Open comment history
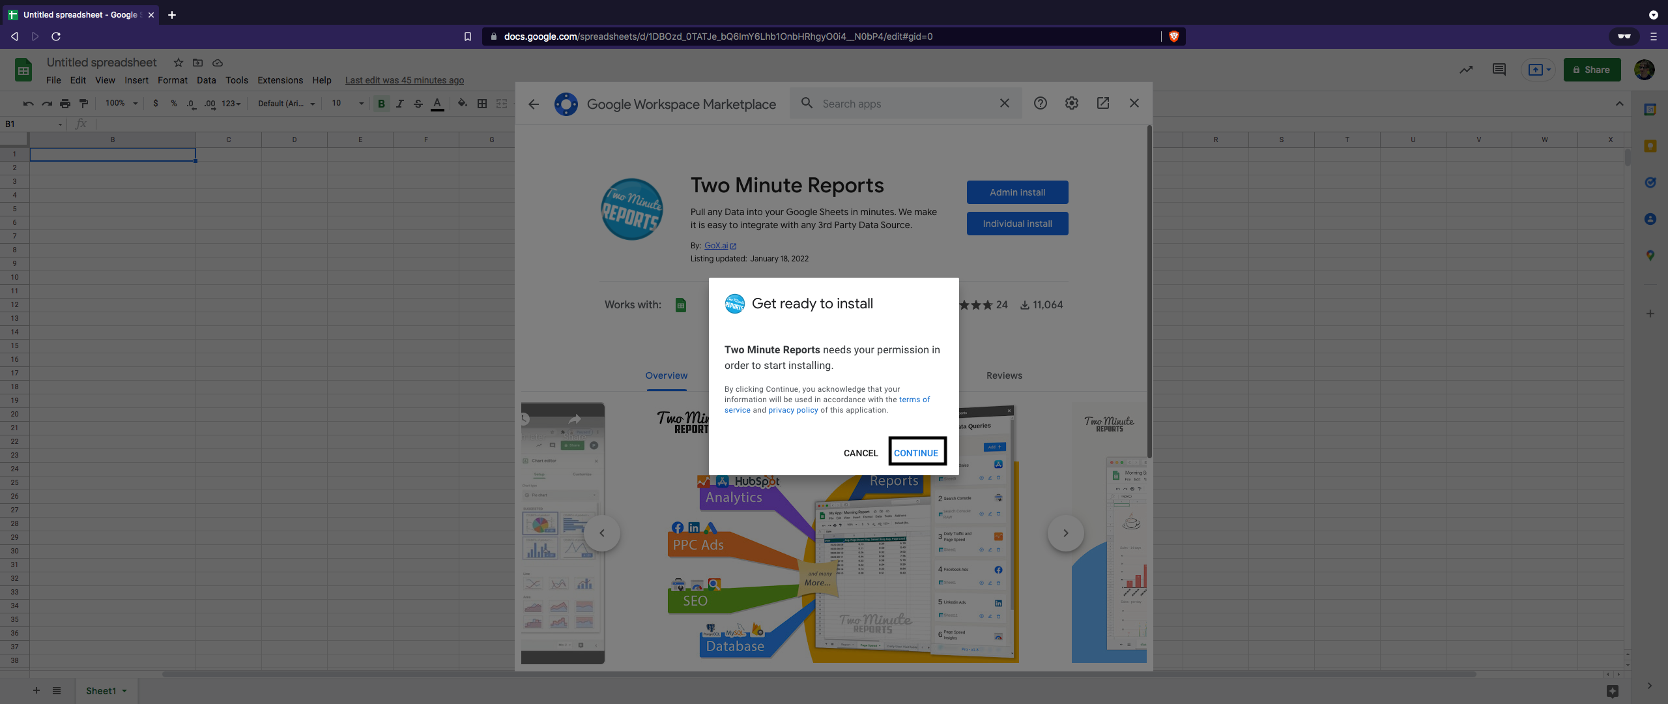 tap(1499, 70)
